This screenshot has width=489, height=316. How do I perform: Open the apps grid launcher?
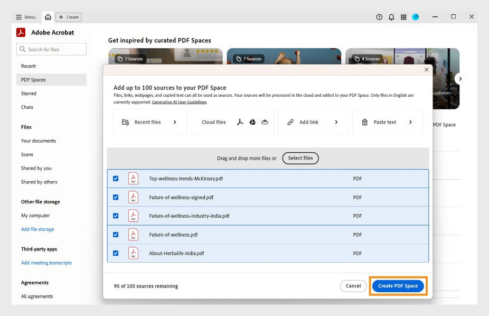coord(403,17)
